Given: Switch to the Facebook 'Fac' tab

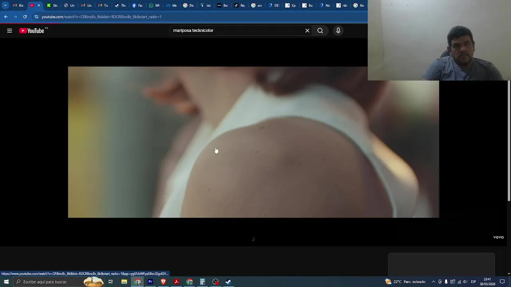Looking at the screenshot, I should coord(137,6).
